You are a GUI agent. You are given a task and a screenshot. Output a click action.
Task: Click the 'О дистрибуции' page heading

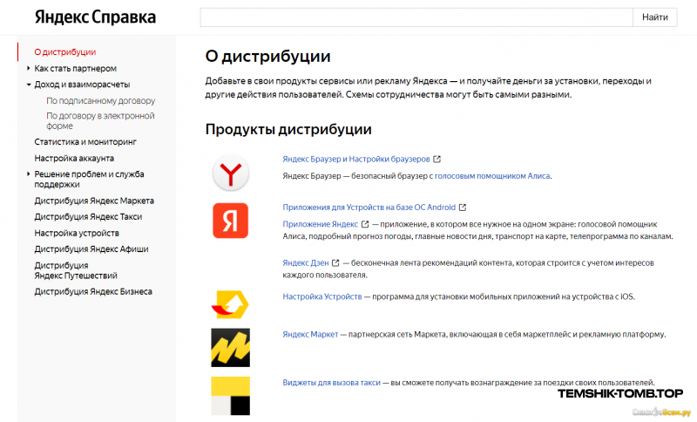click(267, 57)
